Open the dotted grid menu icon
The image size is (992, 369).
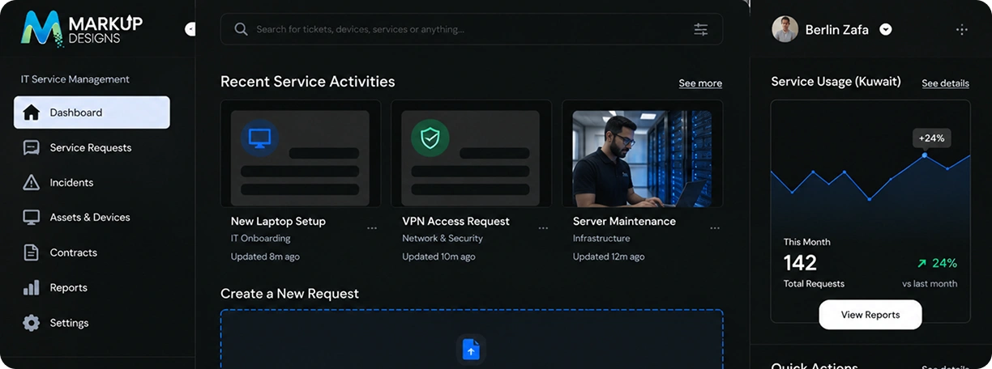961,30
